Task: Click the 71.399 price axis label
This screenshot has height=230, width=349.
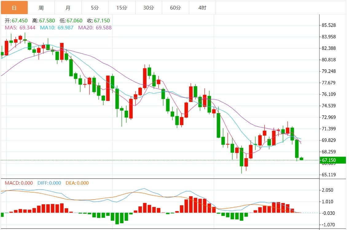Action: pyautogui.click(x=329, y=129)
